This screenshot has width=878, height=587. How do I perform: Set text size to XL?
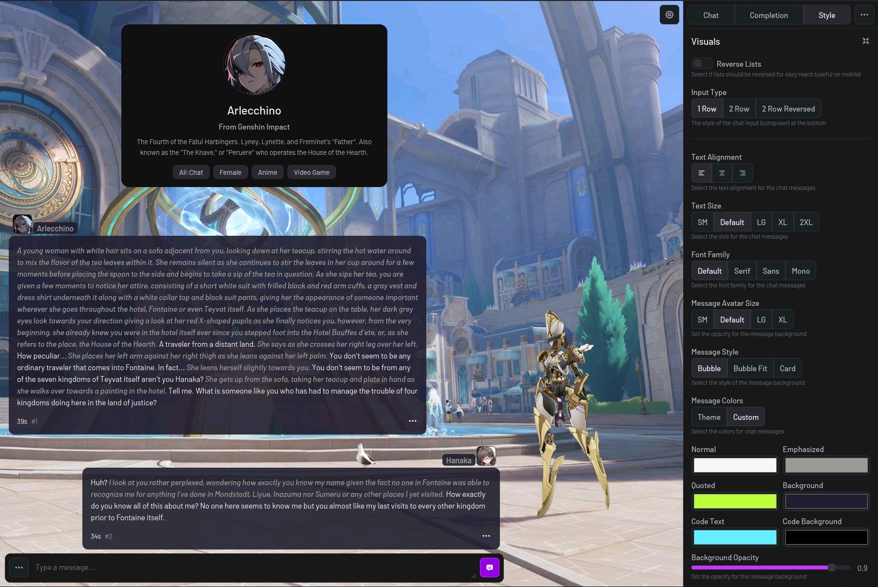click(783, 222)
